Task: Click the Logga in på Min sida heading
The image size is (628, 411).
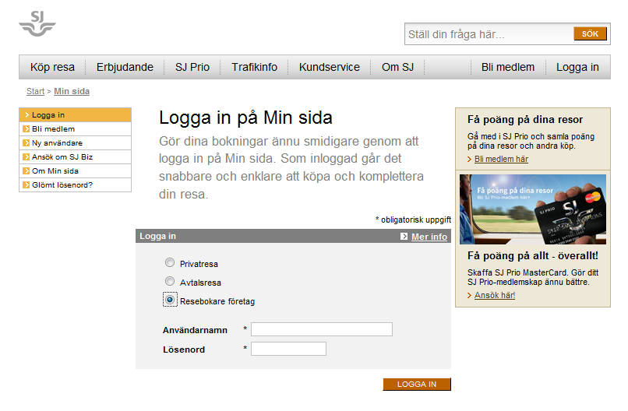Action: coord(245,118)
